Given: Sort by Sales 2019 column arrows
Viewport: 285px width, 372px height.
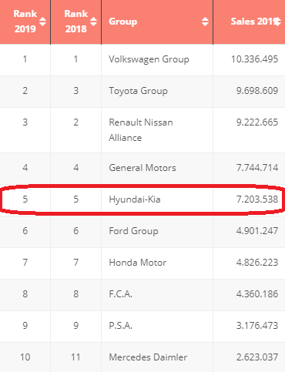Looking at the screenshot, I should pyautogui.click(x=277, y=22).
